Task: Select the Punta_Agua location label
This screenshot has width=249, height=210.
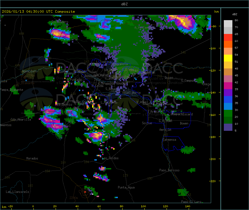Action: coord(126,187)
